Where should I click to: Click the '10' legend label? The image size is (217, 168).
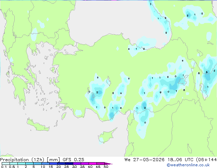point(43,167)
